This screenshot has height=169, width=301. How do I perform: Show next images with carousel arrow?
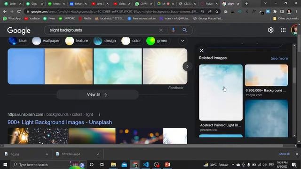coord(187,67)
